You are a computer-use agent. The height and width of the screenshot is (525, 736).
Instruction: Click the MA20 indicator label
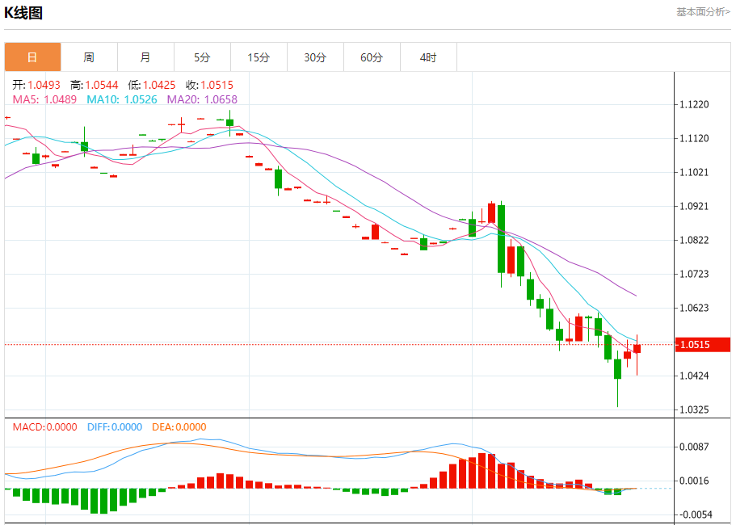[202, 99]
